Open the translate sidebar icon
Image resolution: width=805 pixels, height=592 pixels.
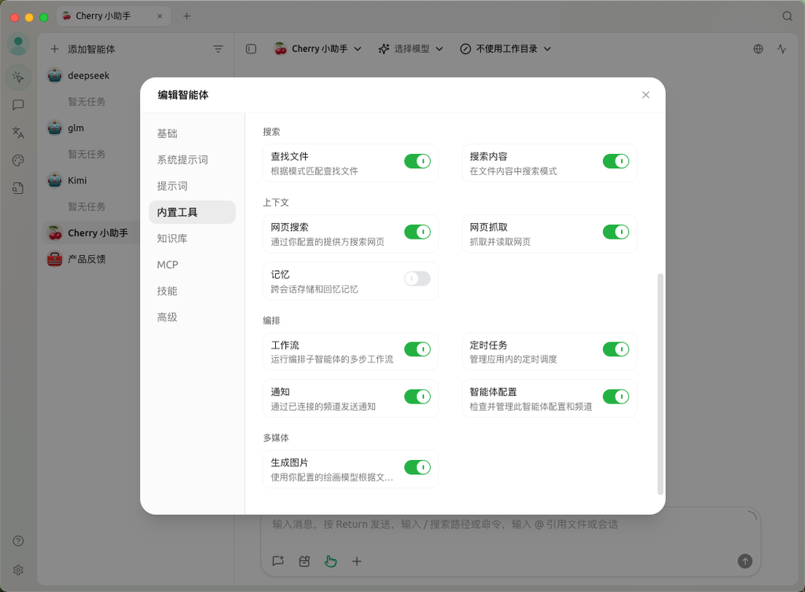(x=19, y=133)
